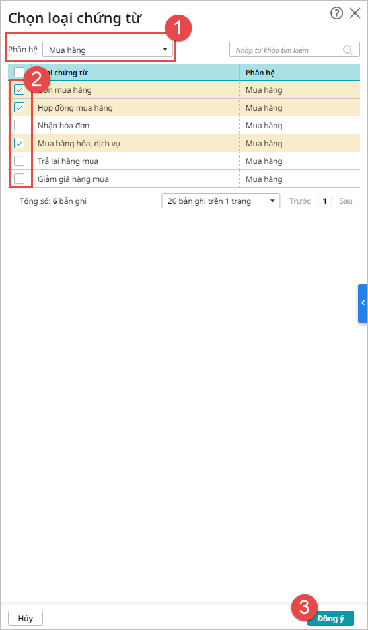Open the 20 bản ghi trên 1 trang dropdown
368x630 pixels.
click(221, 201)
